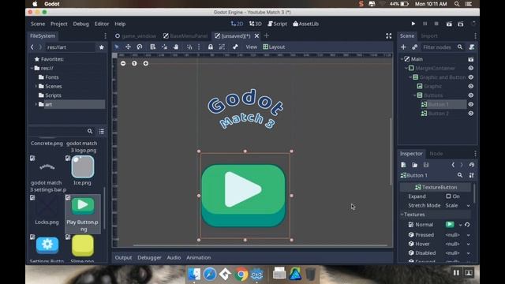Play the edited scene clapper icon
Viewport: 505px width, 284px height.
(x=449, y=24)
